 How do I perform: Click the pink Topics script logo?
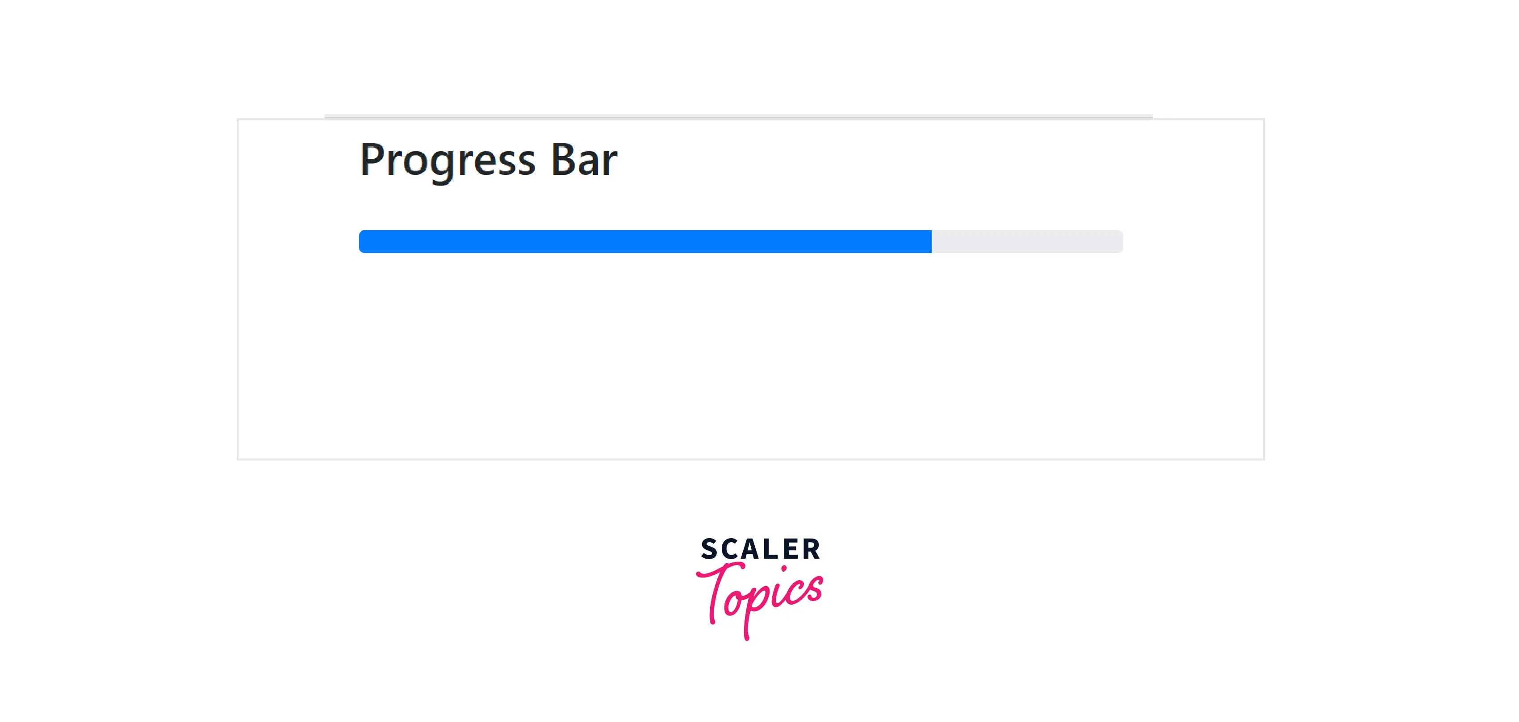(x=759, y=598)
